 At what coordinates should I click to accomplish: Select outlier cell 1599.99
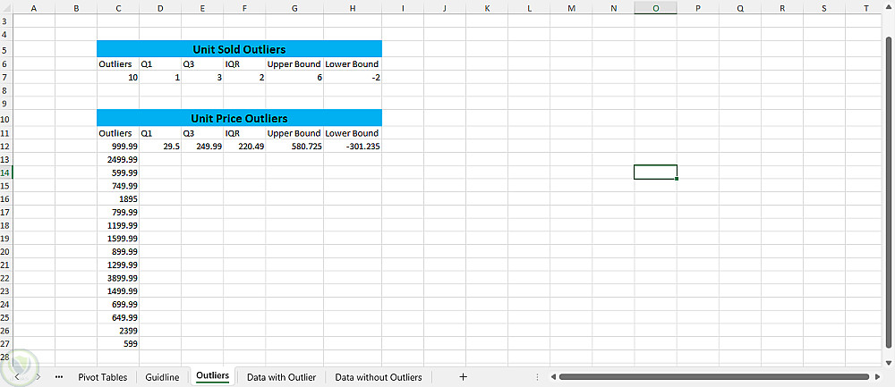118,239
